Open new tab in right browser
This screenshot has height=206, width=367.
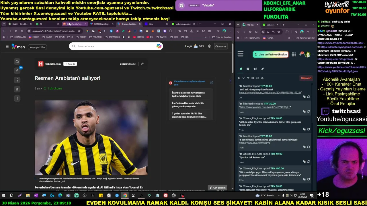[283, 25]
